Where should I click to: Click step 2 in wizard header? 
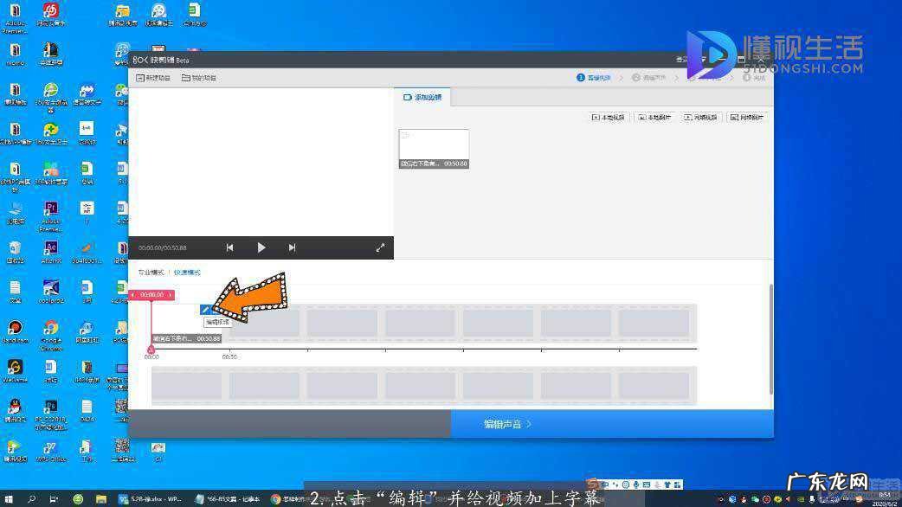tap(649, 78)
